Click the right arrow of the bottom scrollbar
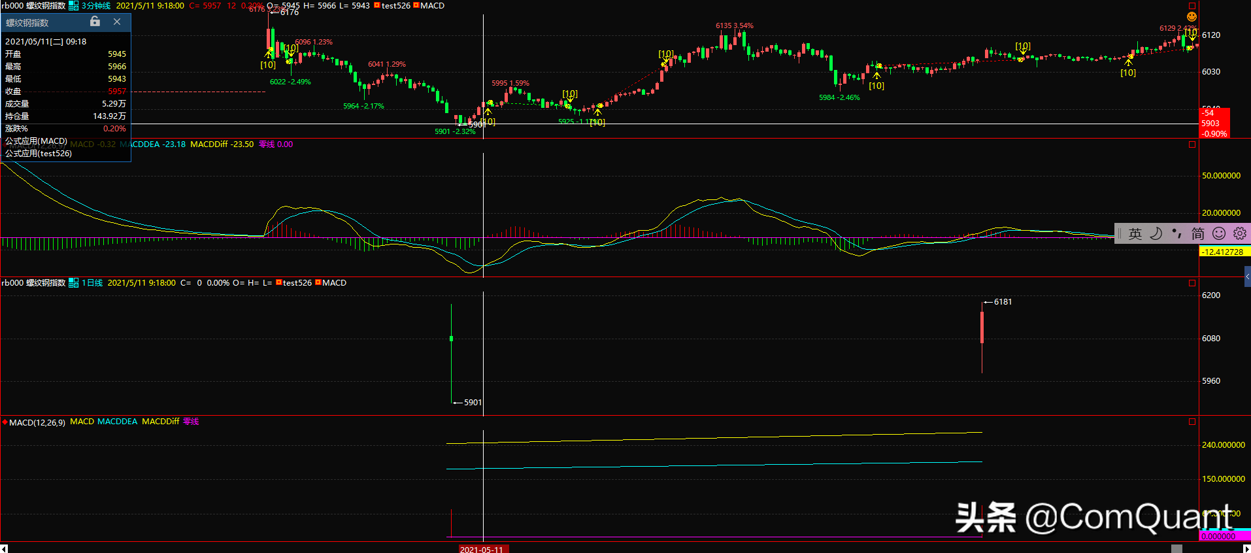The image size is (1251, 553). point(1246,548)
